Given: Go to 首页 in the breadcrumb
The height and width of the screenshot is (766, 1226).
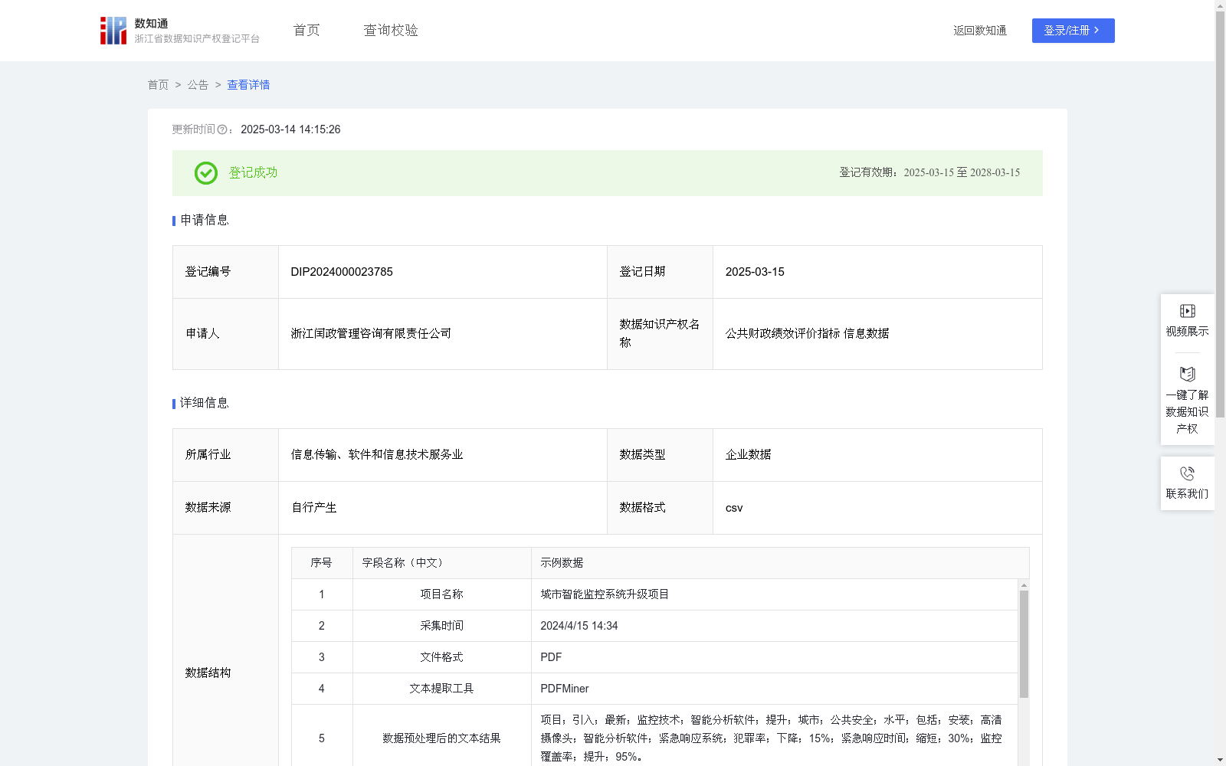Looking at the screenshot, I should click(158, 85).
